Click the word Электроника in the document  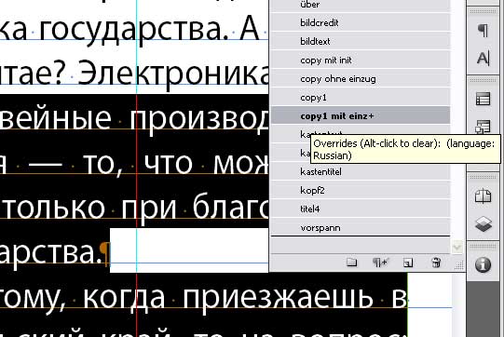[x=173, y=74]
